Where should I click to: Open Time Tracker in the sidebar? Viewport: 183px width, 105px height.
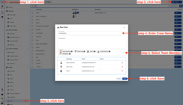click(x=13, y=26)
